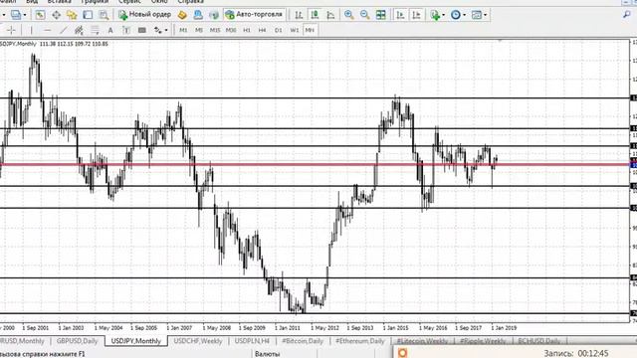Select the Vertical Line tool
Viewport: 637px width, 358px height.
coord(31,30)
